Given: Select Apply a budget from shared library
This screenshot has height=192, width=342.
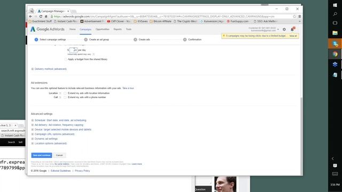Looking at the screenshot, I should pyautogui.click(x=66, y=59).
